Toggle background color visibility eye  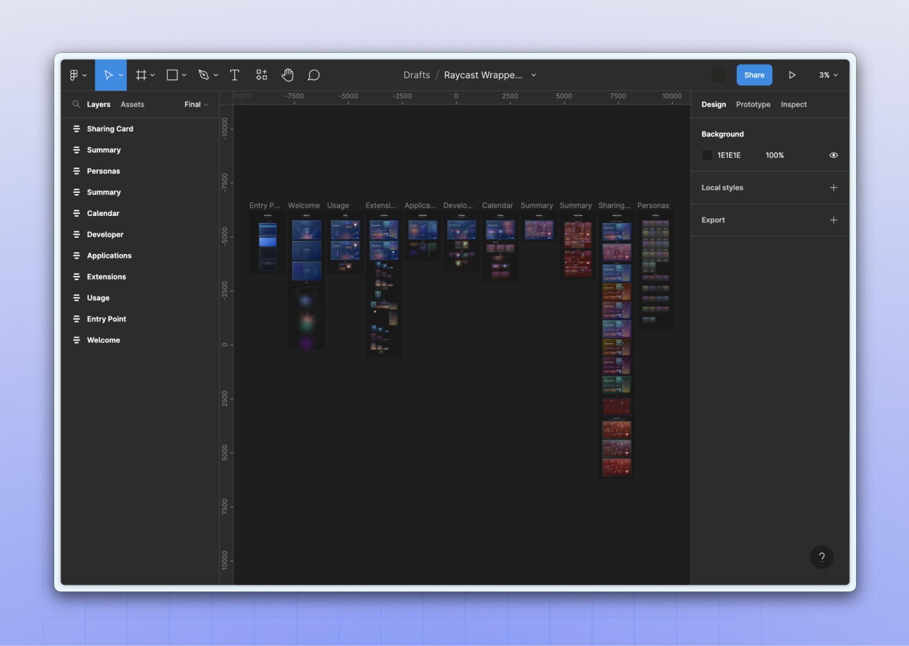833,155
